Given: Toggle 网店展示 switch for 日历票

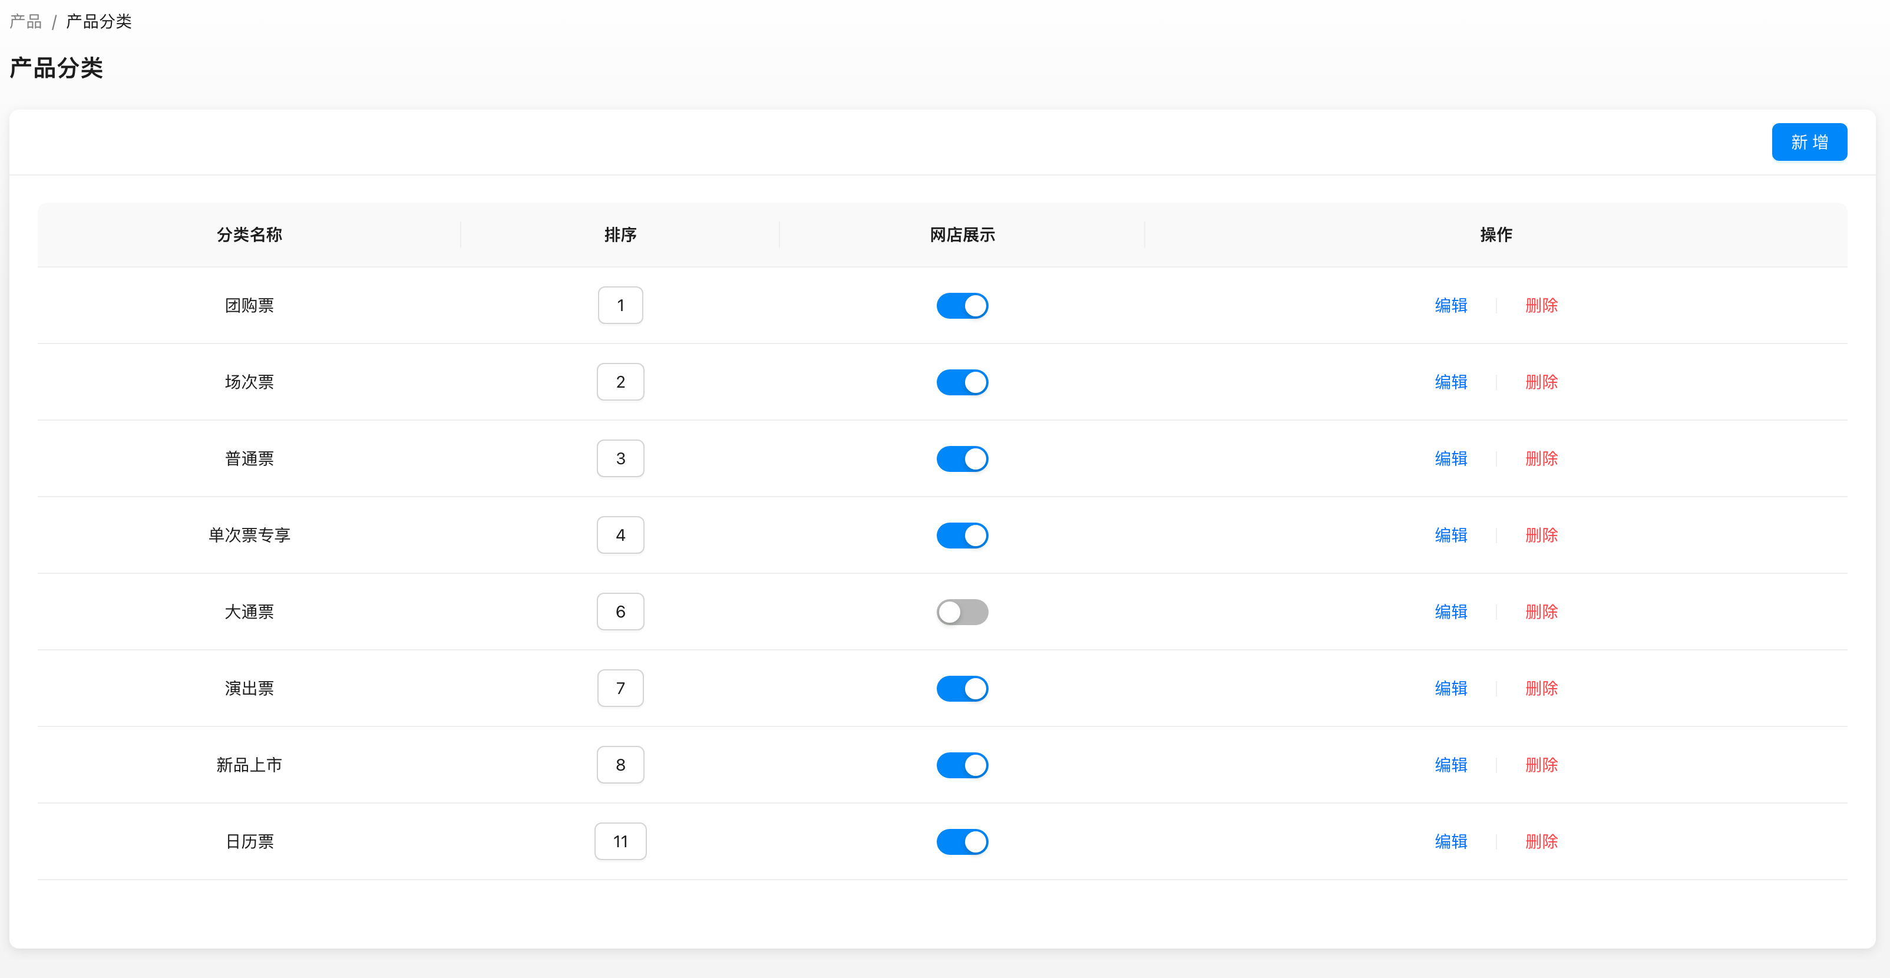Looking at the screenshot, I should pyautogui.click(x=962, y=841).
